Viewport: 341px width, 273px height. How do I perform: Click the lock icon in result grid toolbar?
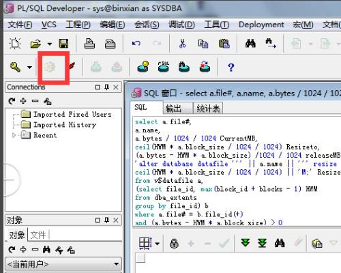174,243
